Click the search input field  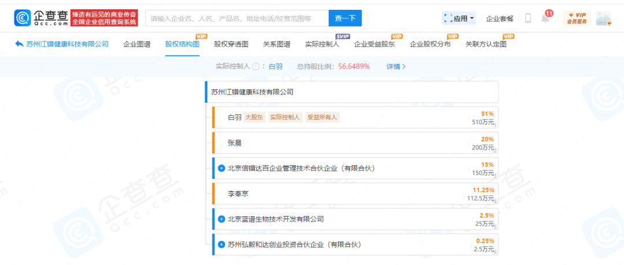point(237,18)
